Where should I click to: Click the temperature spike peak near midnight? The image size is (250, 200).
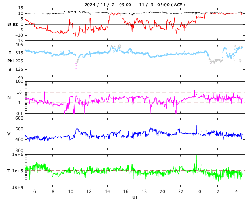tap(197, 155)
